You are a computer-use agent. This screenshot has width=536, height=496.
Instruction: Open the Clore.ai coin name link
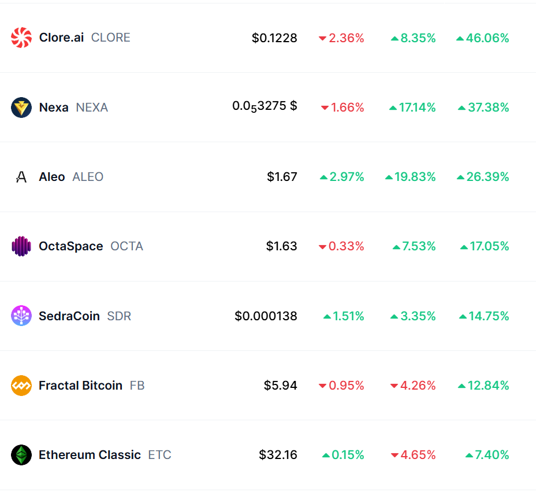tap(62, 38)
